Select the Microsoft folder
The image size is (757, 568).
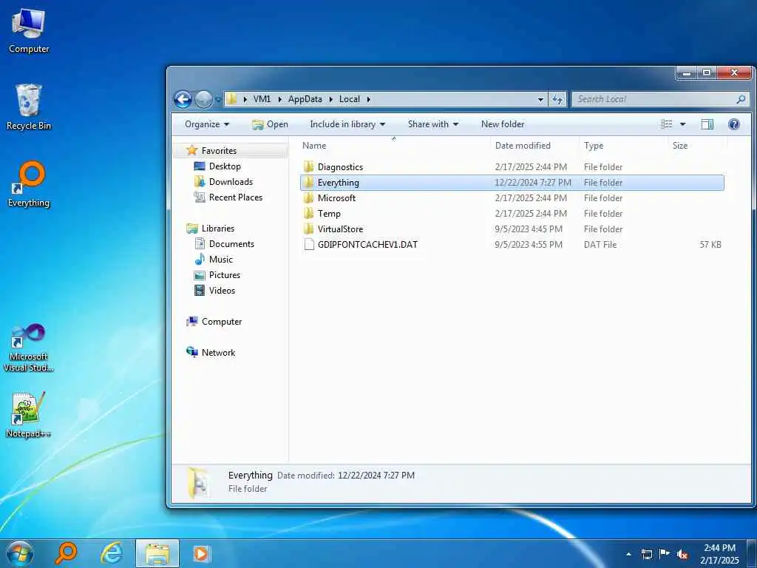tap(512, 198)
